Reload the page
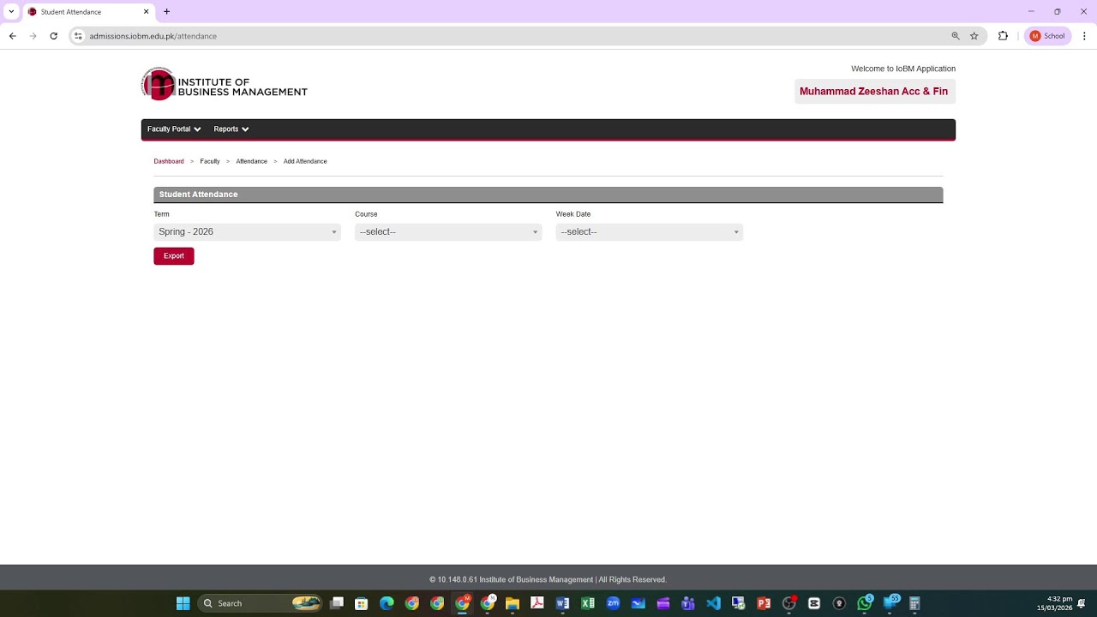1097x617 pixels. point(53,36)
